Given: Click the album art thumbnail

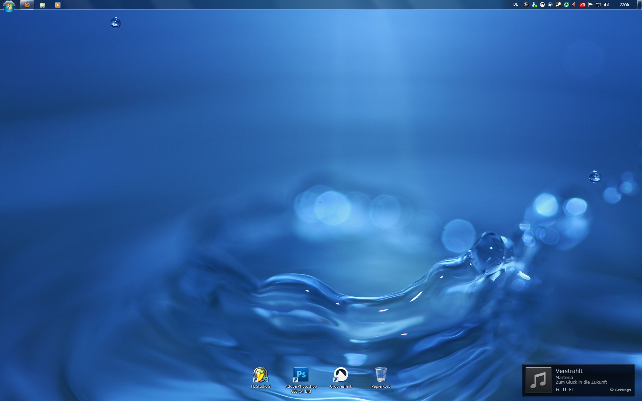Looking at the screenshot, I should click(x=538, y=380).
